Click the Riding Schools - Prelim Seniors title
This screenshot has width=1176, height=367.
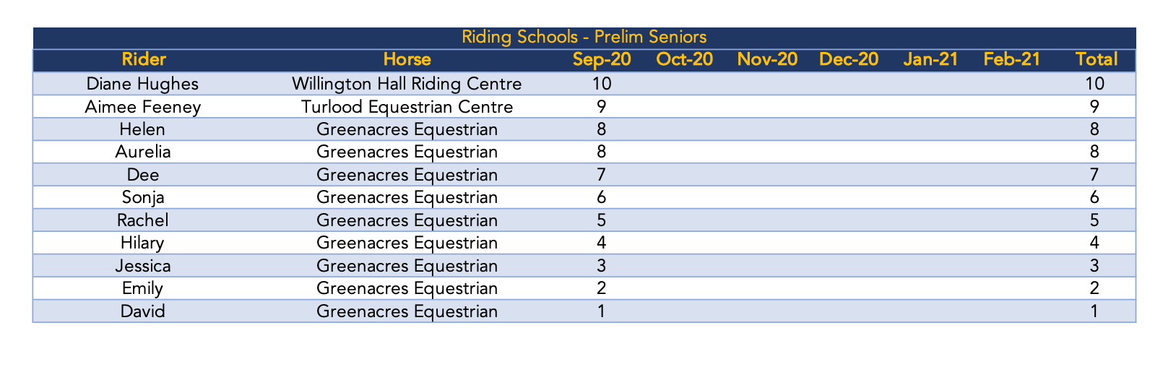pos(584,36)
